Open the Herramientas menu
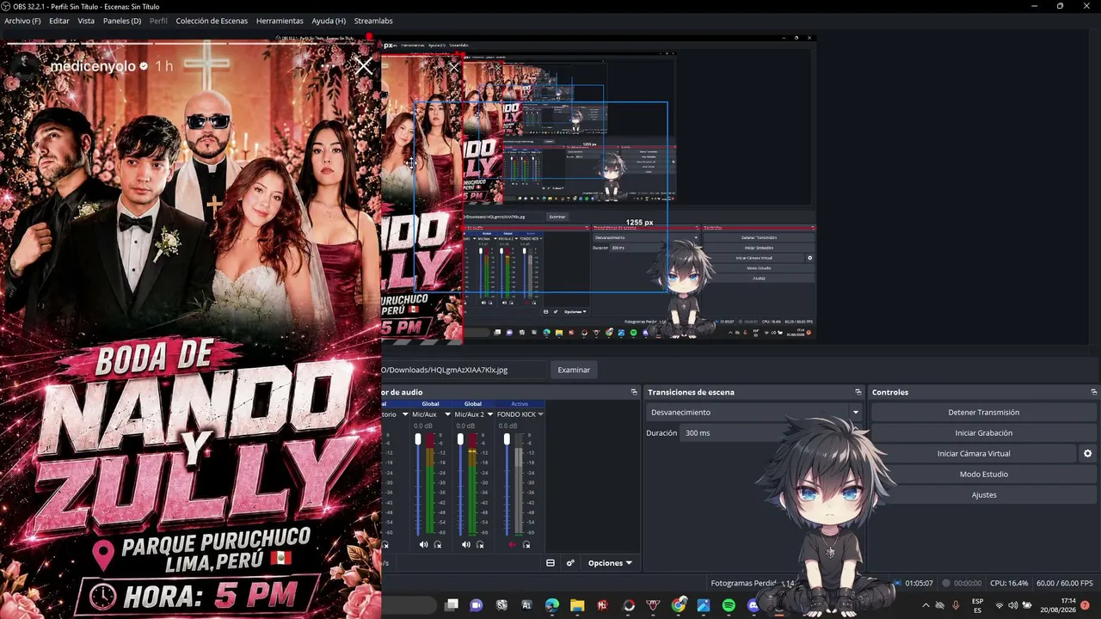The image size is (1101, 619). pyautogui.click(x=280, y=21)
